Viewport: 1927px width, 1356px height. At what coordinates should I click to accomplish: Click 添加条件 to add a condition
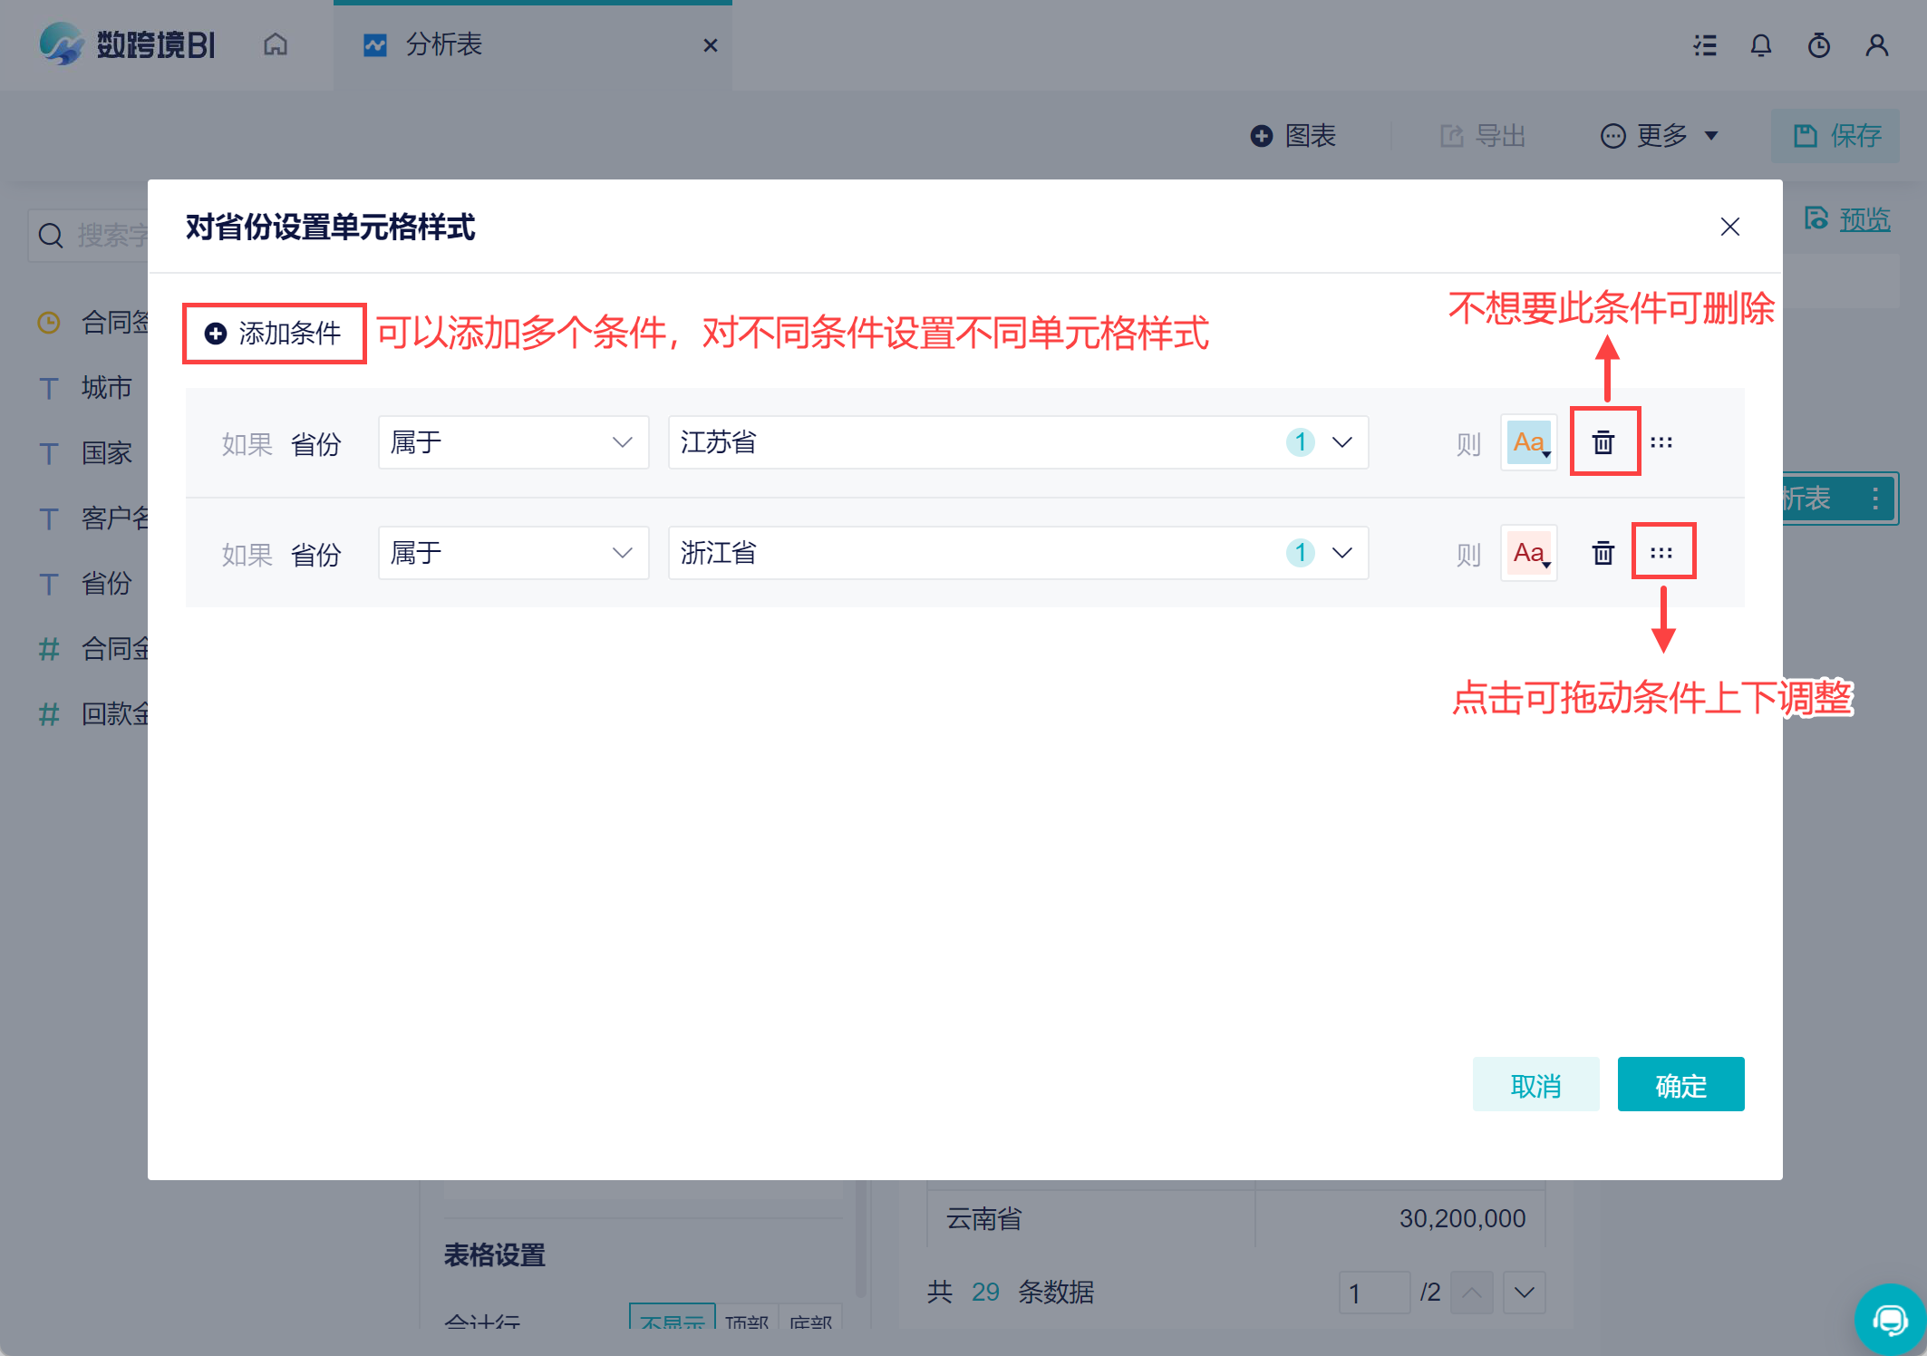[274, 334]
